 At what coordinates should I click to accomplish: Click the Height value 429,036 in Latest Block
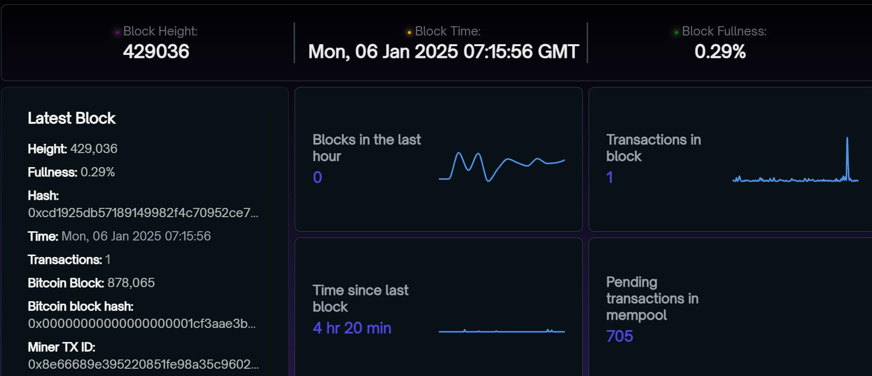(x=94, y=149)
